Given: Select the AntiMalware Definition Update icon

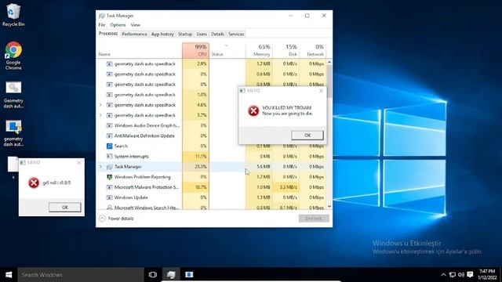Looking at the screenshot, I should click(x=110, y=136).
